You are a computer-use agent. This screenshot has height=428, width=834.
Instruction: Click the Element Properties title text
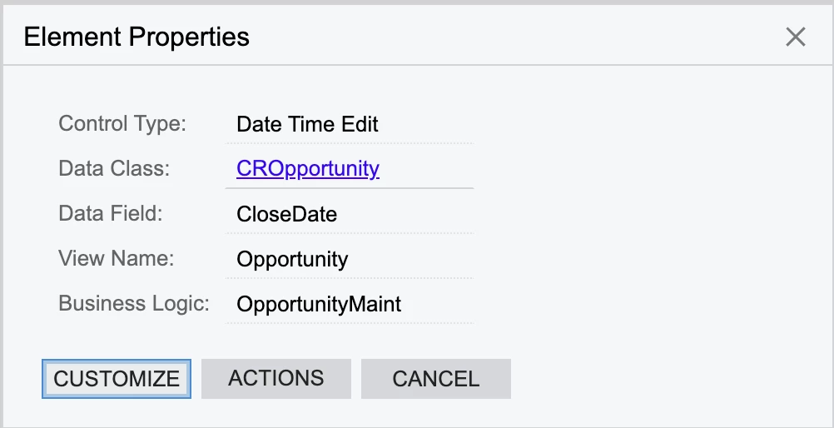[137, 37]
